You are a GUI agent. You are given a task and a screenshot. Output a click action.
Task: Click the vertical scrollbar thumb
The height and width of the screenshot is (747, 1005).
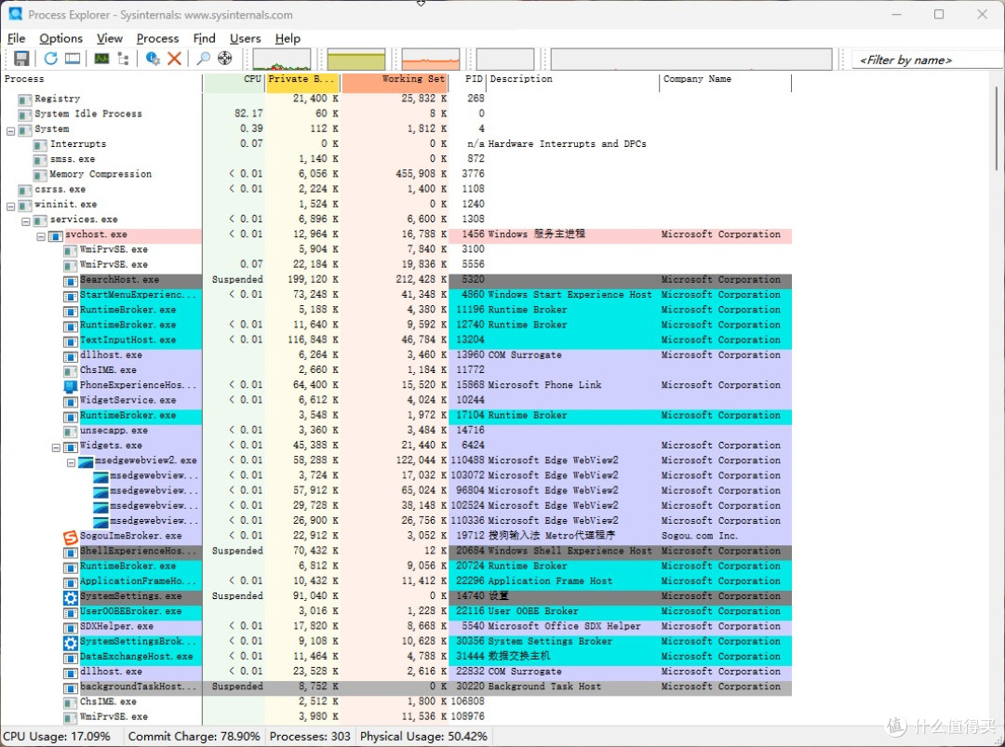[997, 129]
